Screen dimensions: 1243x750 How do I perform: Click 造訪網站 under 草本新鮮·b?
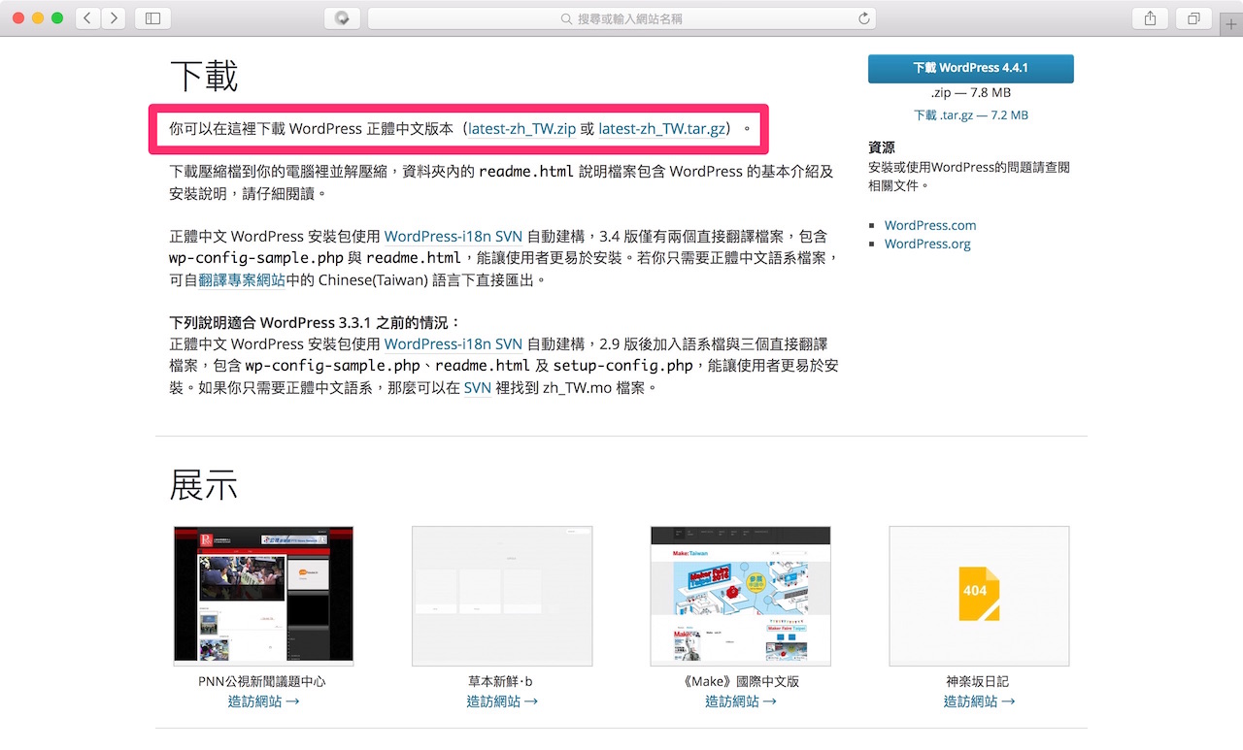coord(502,701)
